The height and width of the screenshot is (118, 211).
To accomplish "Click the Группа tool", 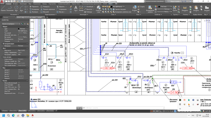I will pyautogui.click(x=175, y=8).
